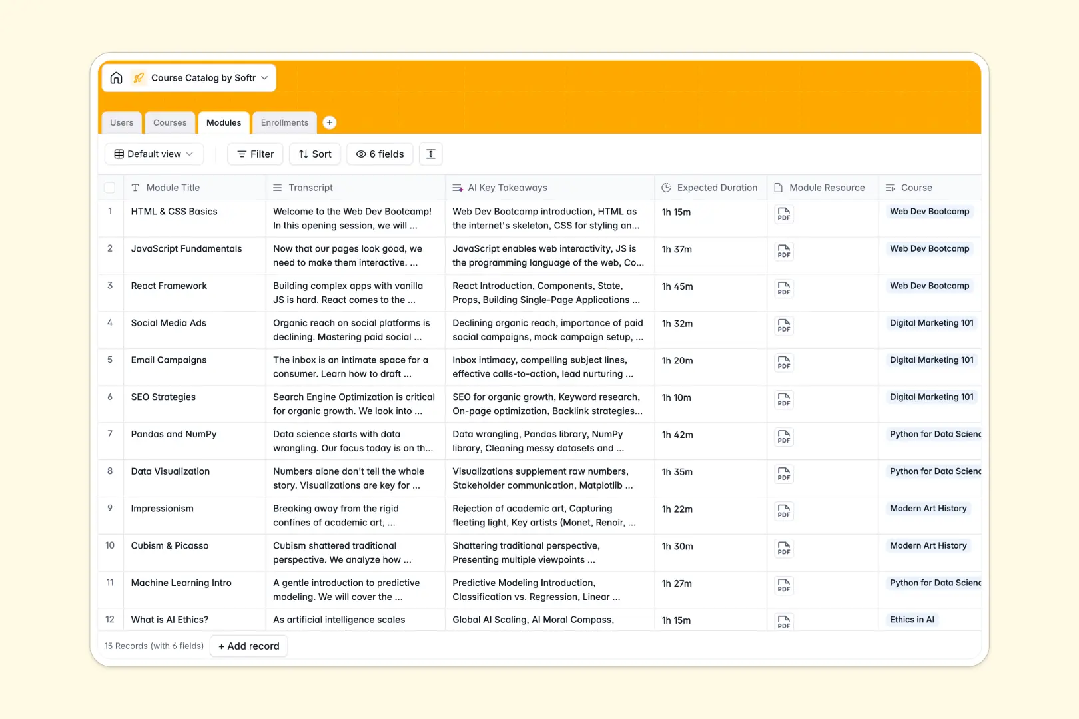
Task: Toggle the select-all checkbox in the header row
Action: coord(110,187)
